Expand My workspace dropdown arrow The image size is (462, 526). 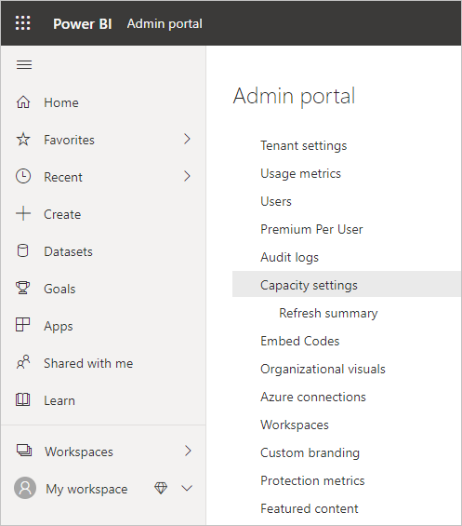pos(187,489)
